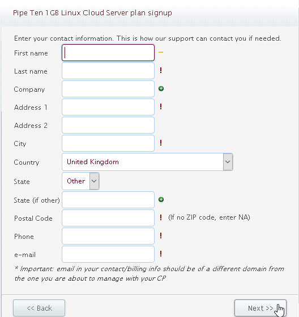Click the Country dropdown arrow button
299x317 pixels.
pyautogui.click(x=228, y=162)
